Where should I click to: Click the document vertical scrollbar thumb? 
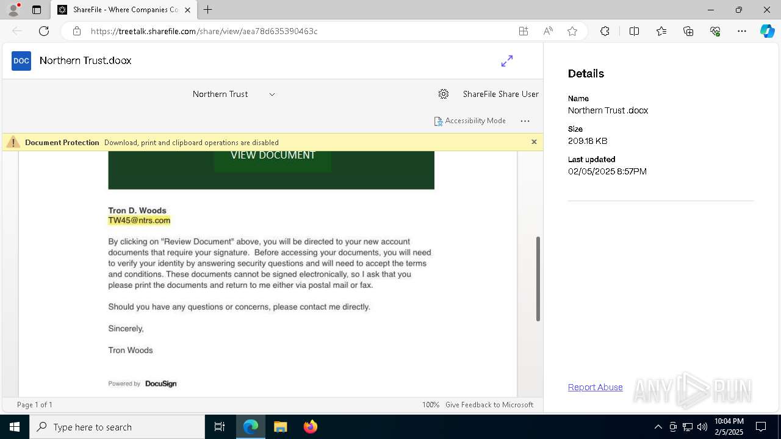[x=538, y=279]
